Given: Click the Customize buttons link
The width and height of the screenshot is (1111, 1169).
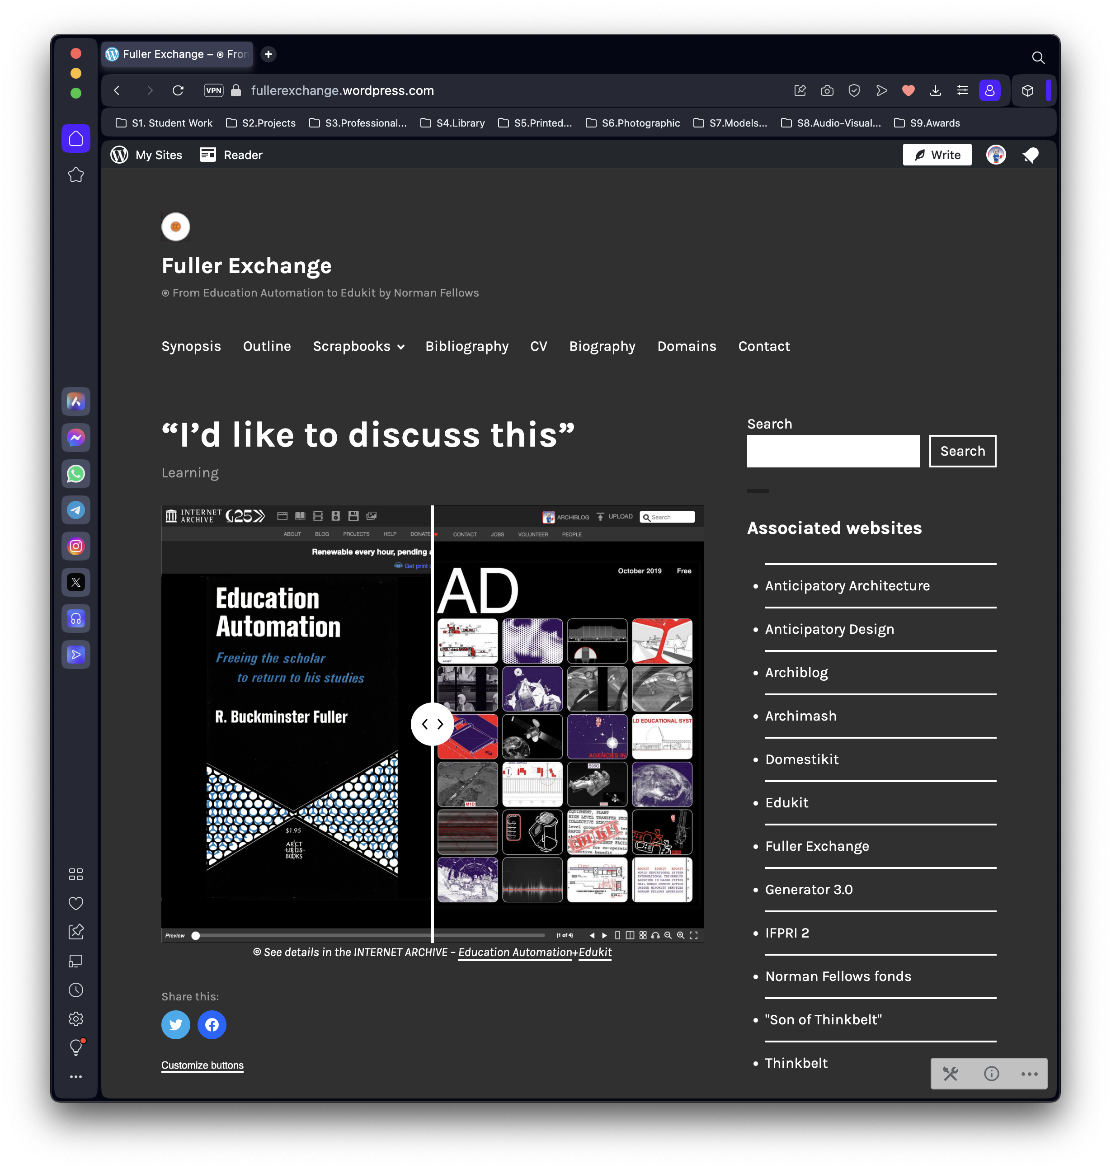Looking at the screenshot, I should tap(202, 1065).
